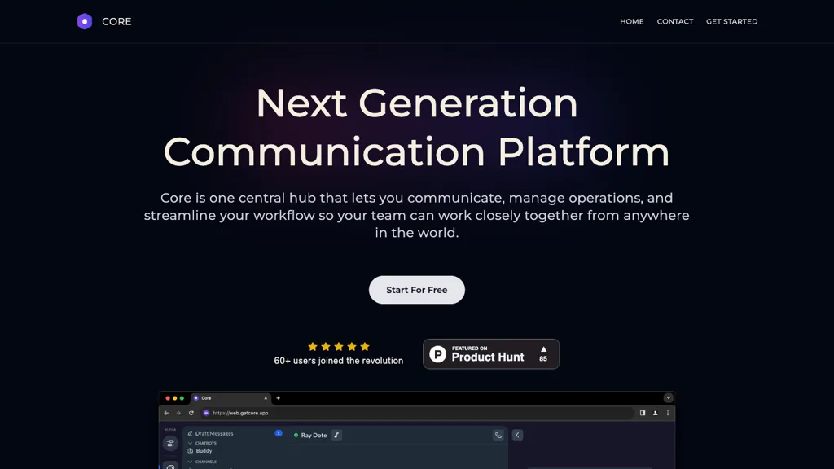Viewport: 834px width, 469px height.
Task: Open the browser three-dot menu in mockup
Action: [x=668, y=413]
